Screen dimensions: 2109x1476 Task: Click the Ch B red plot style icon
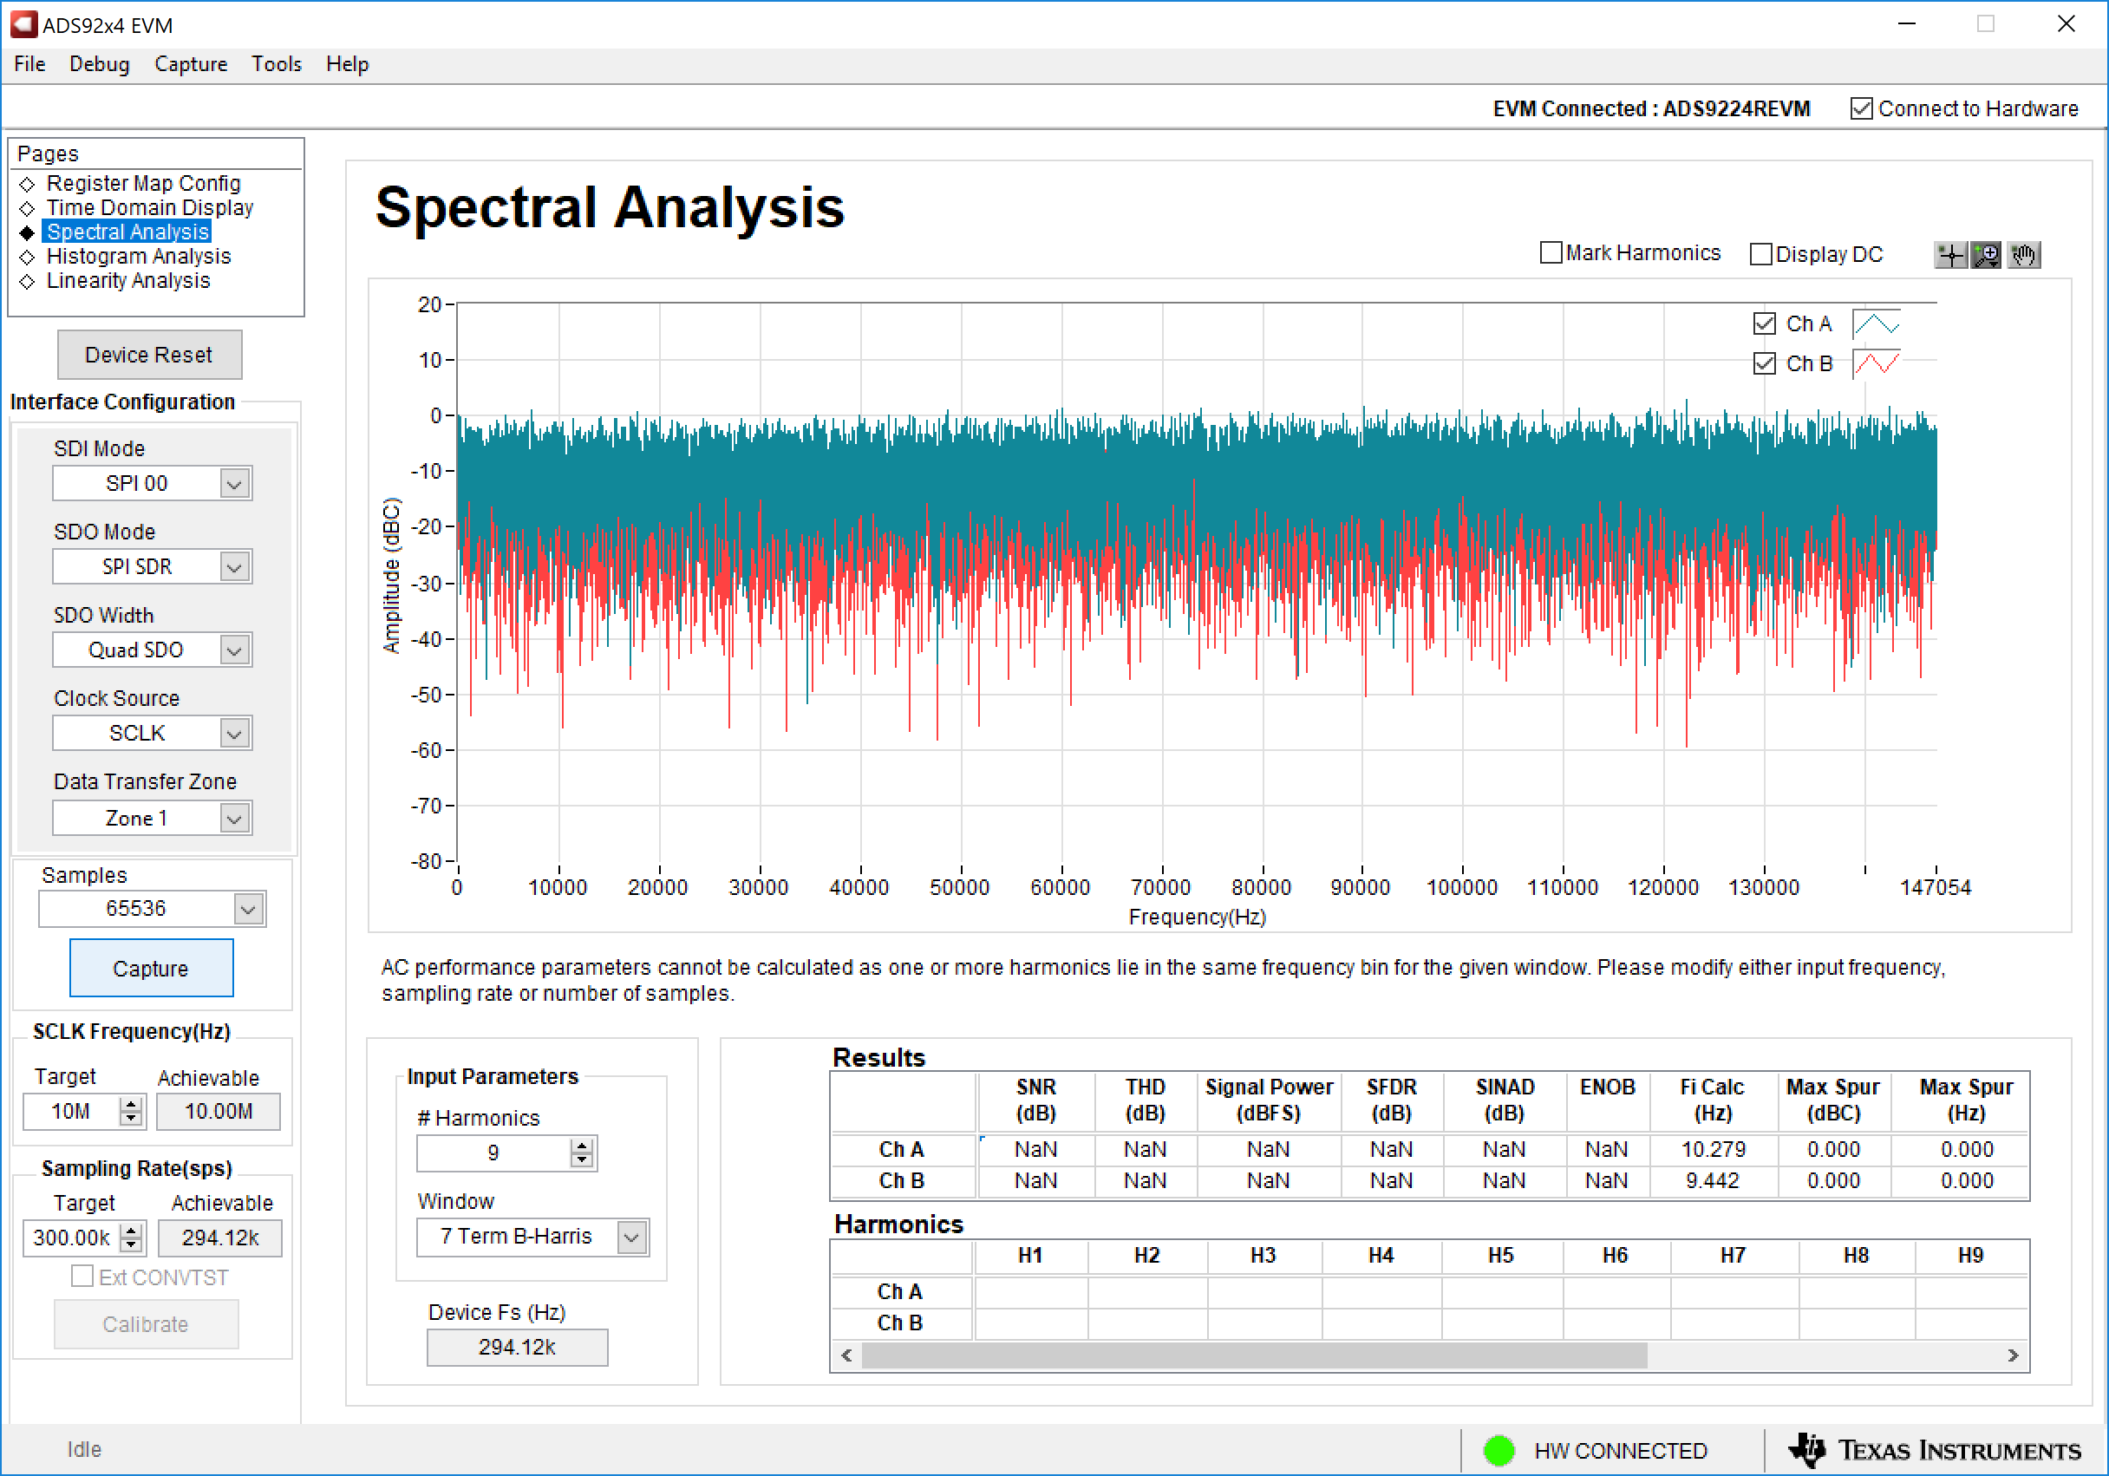(x=1876, y=363)
